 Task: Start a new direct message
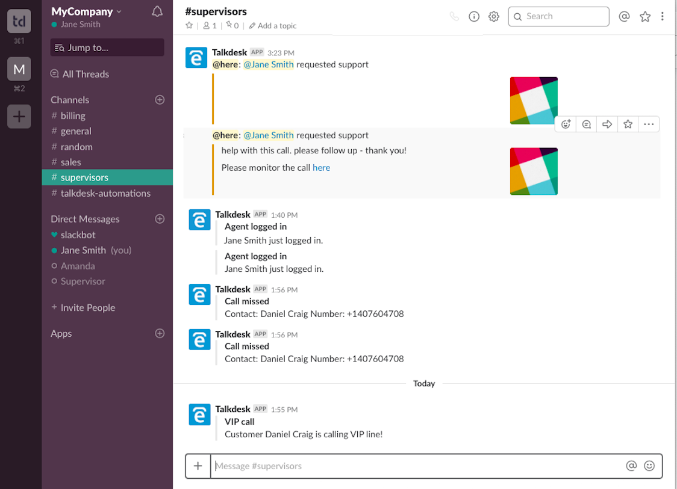tap(159, 219)
